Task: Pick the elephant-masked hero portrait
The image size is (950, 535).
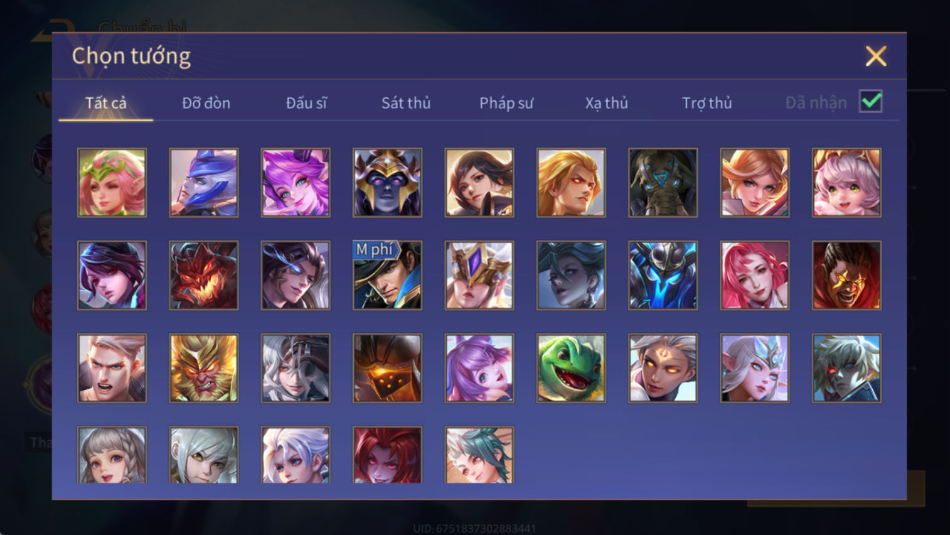Action: point(663,183)
